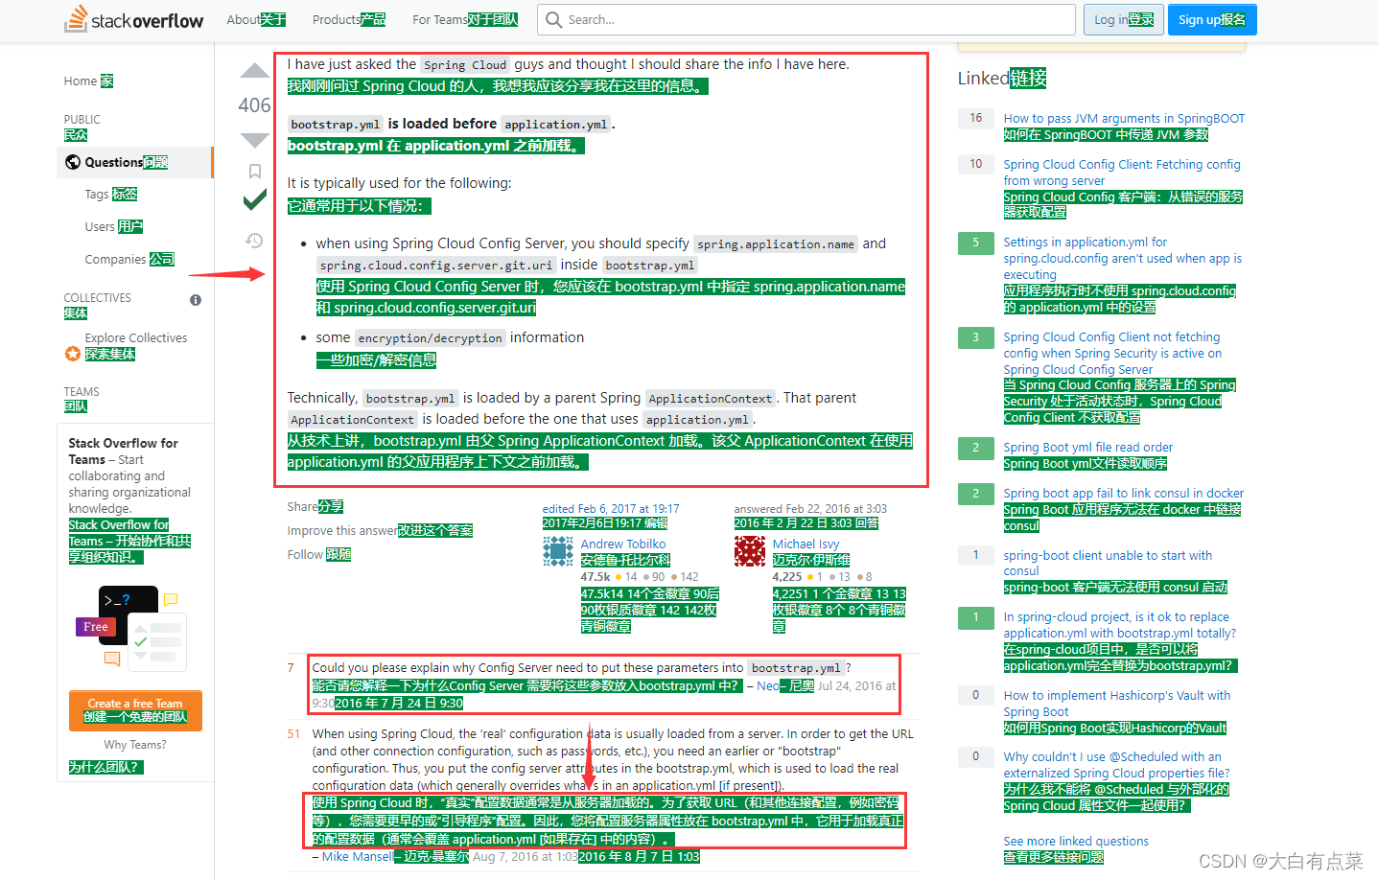Click the green score badge showing 3
1378x880 pixels.
click(x=975, y=337)
